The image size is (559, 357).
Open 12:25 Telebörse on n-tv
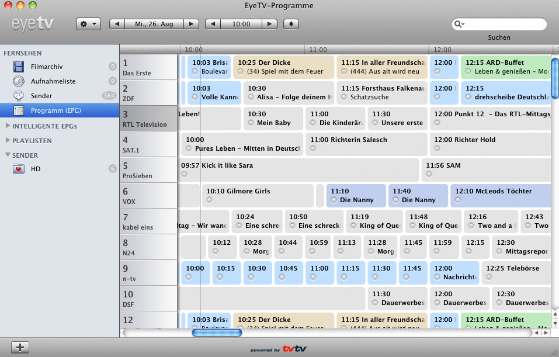pyautogui.click(x=516, y=272)
